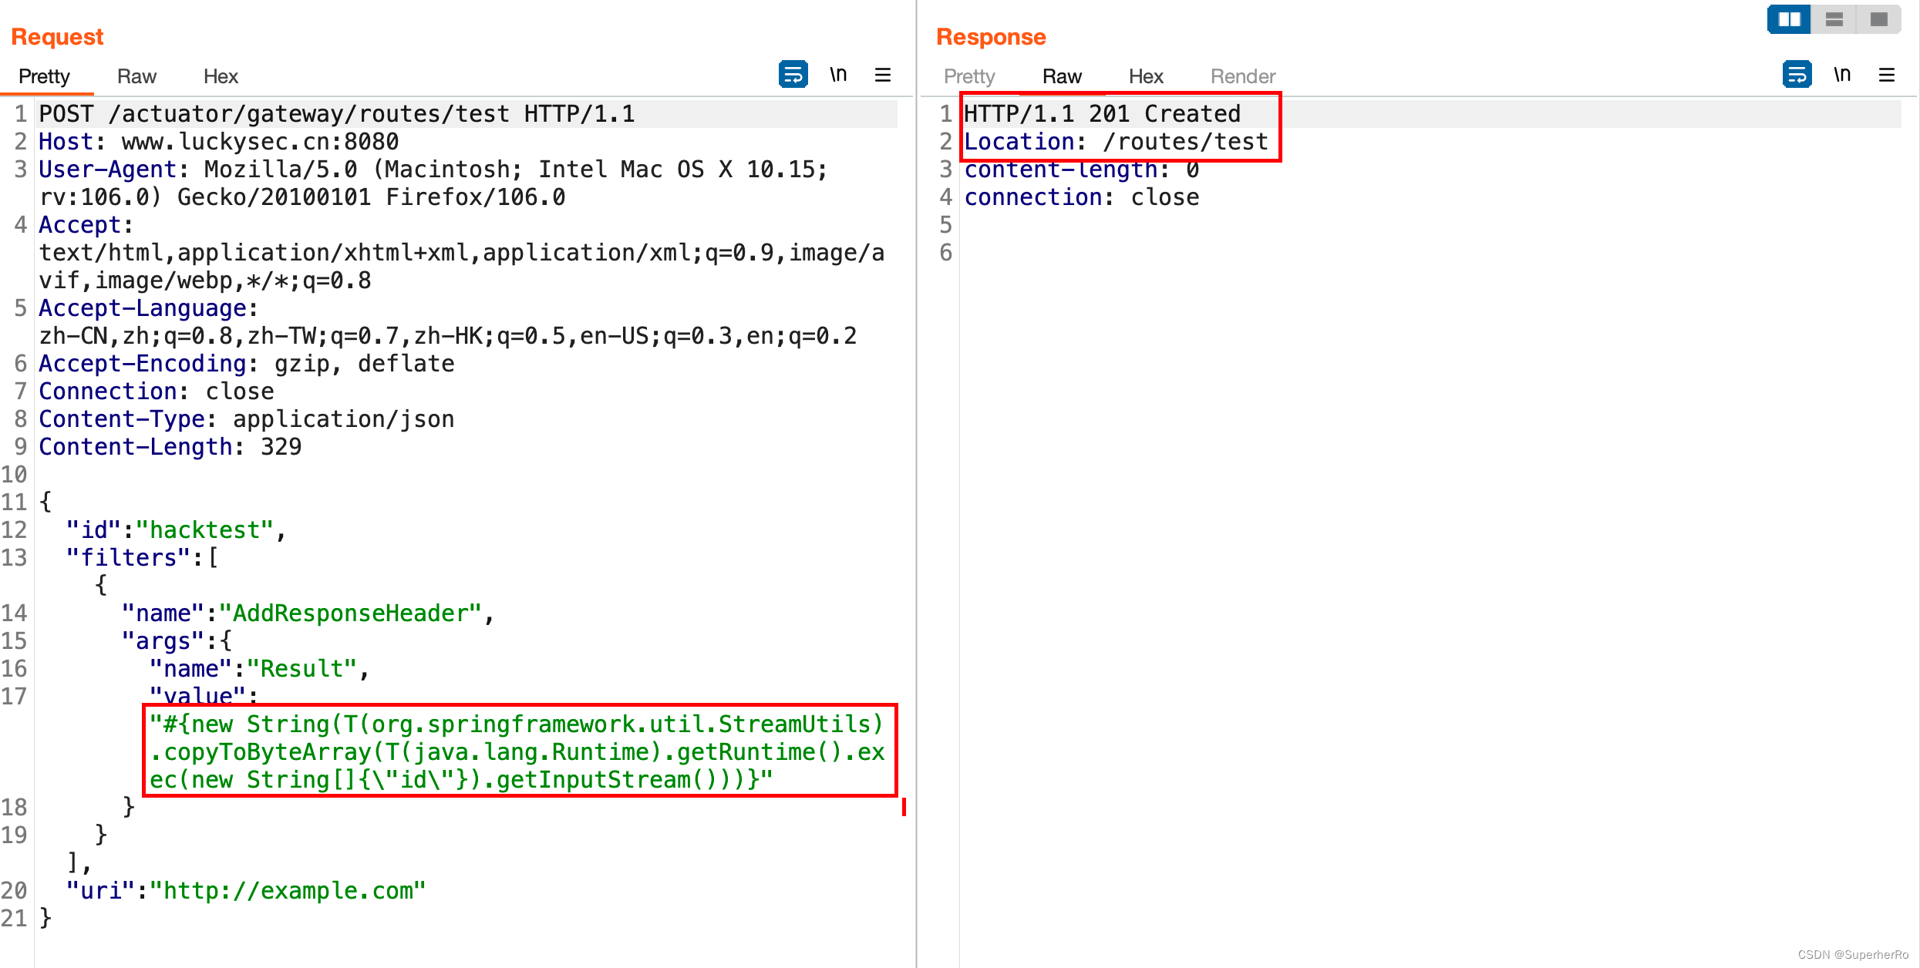Click the "filters":[ JSON line
1920x968 pixels.
[143, 558]
